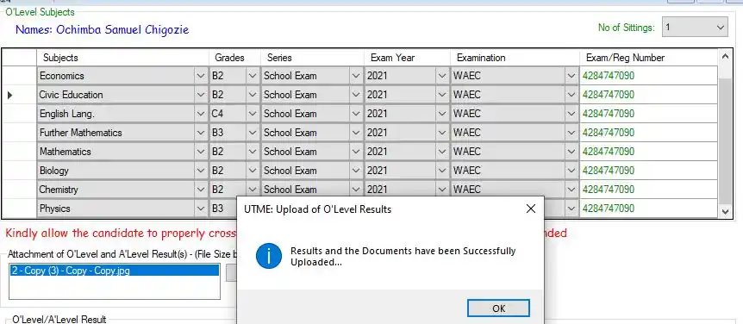The height and width of the screenshot is (324, 743).
Task: Click the Series column header
Action: click(312, 58)
